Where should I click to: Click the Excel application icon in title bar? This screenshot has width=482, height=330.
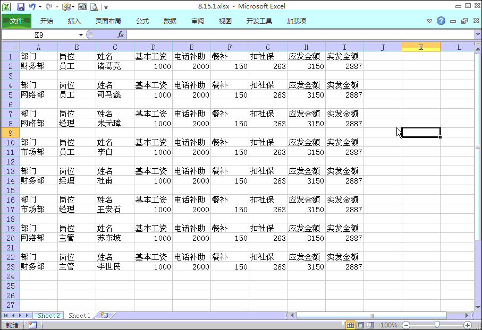[6, 6]
